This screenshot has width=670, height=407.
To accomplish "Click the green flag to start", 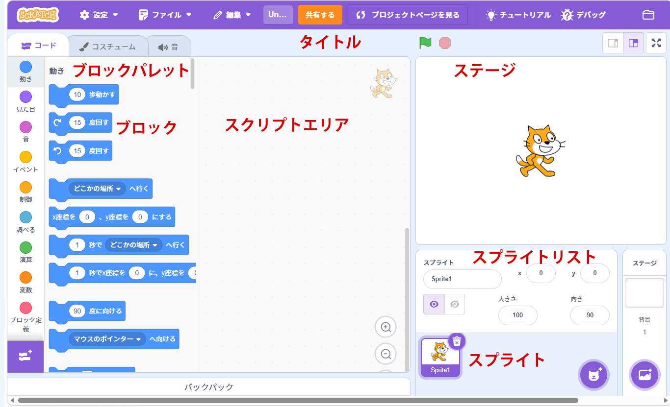I will (425, 43).
